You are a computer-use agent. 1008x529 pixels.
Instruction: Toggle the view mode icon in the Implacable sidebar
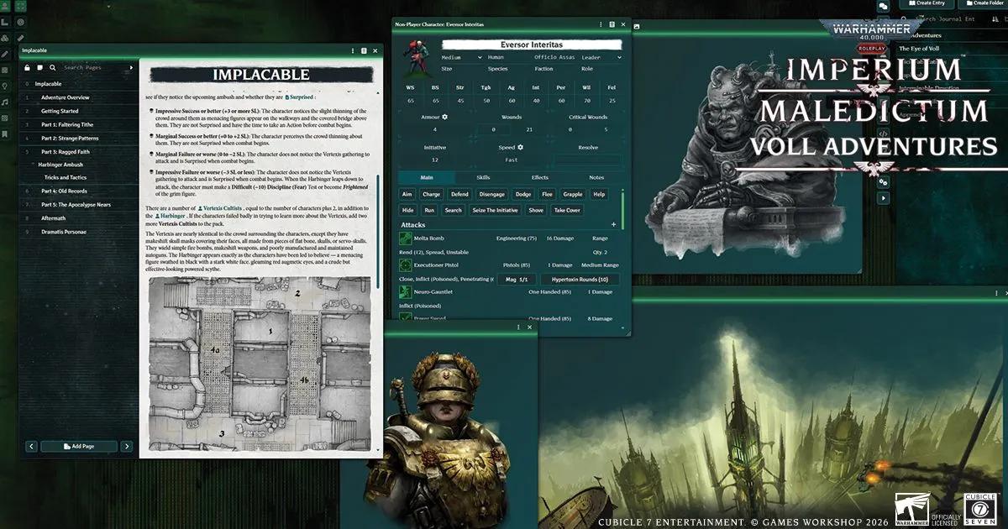pos(40,67)
